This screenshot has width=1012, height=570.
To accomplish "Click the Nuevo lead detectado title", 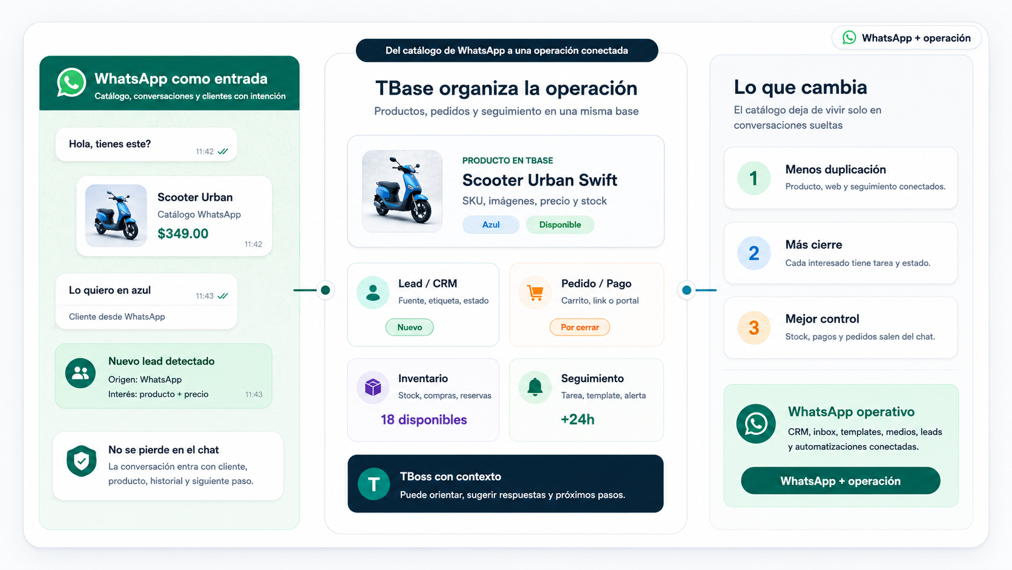I will [x=162, y=361].
